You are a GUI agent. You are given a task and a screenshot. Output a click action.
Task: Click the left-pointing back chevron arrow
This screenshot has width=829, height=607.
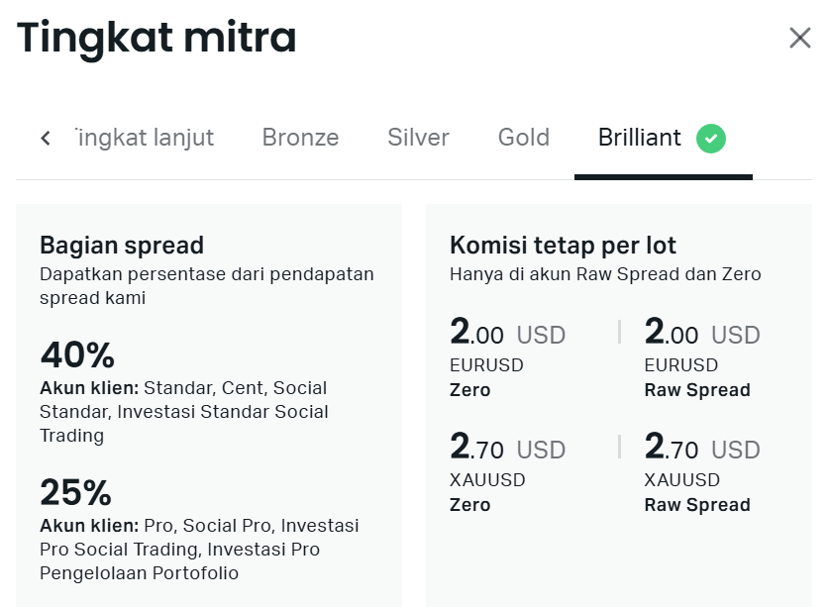pyautogui.click(x=45, y=139)
